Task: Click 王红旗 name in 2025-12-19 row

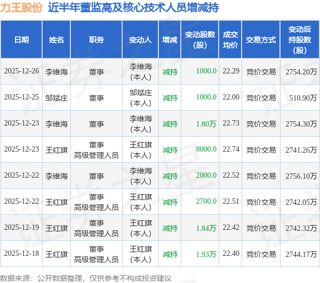Action: pyautogui.click(x=57, y=228)
